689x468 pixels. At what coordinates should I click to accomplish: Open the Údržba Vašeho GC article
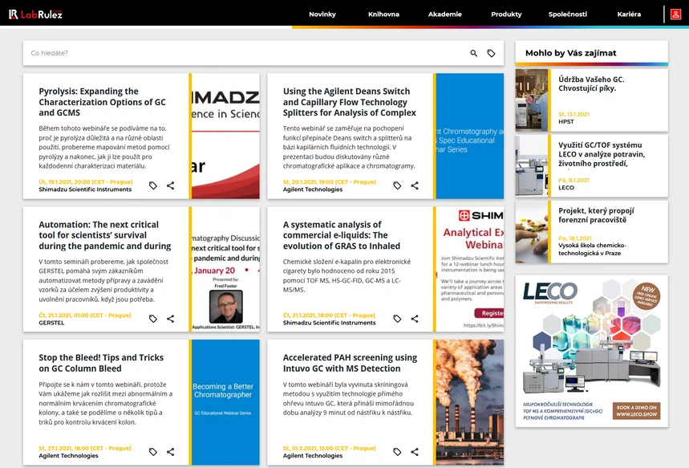591,83
